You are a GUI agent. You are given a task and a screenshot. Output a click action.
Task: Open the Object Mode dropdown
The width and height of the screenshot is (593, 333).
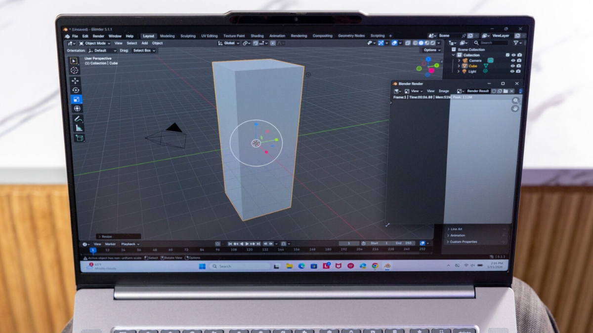pos(95,43)
